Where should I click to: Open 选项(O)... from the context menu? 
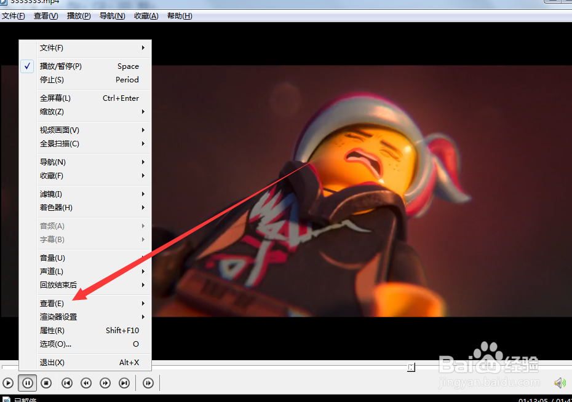85,344
